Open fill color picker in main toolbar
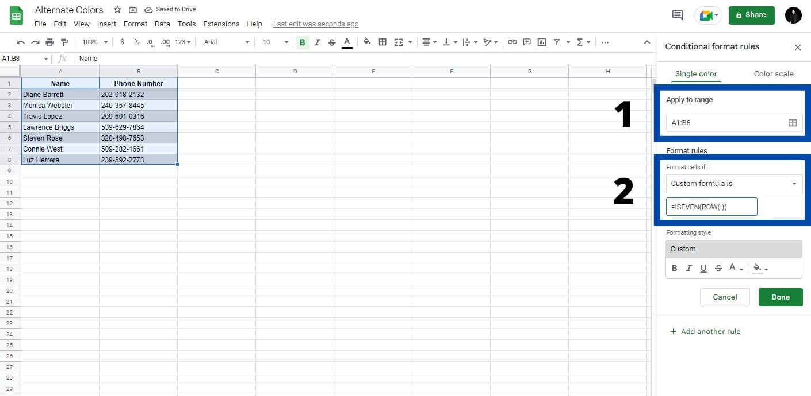Viewport: 811px width, 396px height. point(367,42)
